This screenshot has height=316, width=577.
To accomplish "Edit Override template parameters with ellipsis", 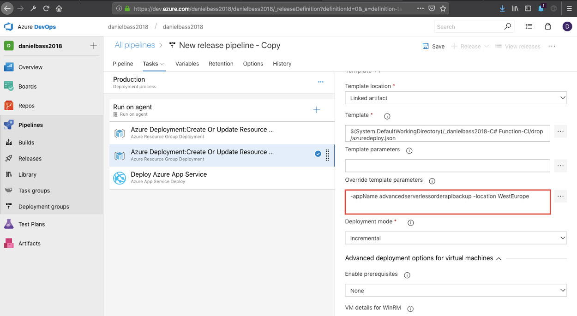I will (560, 196).
